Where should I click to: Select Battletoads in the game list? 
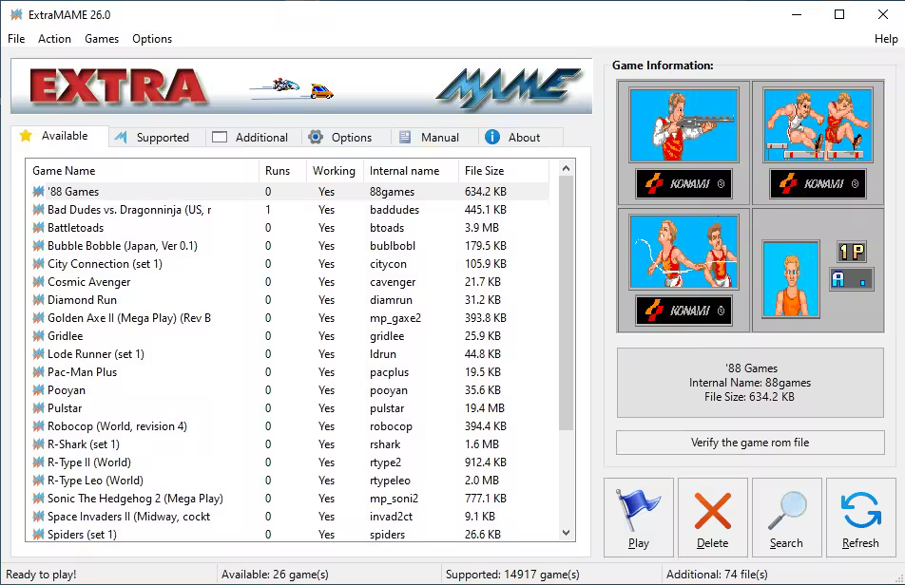click(x=76, y=228)
